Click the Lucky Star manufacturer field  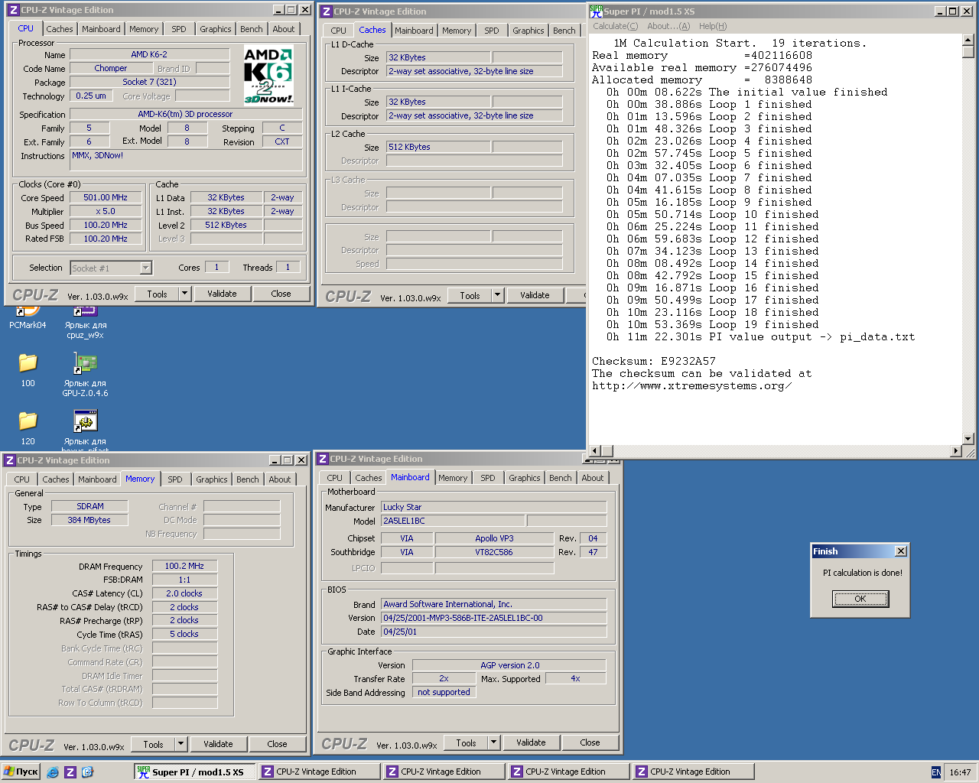[493, 507]
